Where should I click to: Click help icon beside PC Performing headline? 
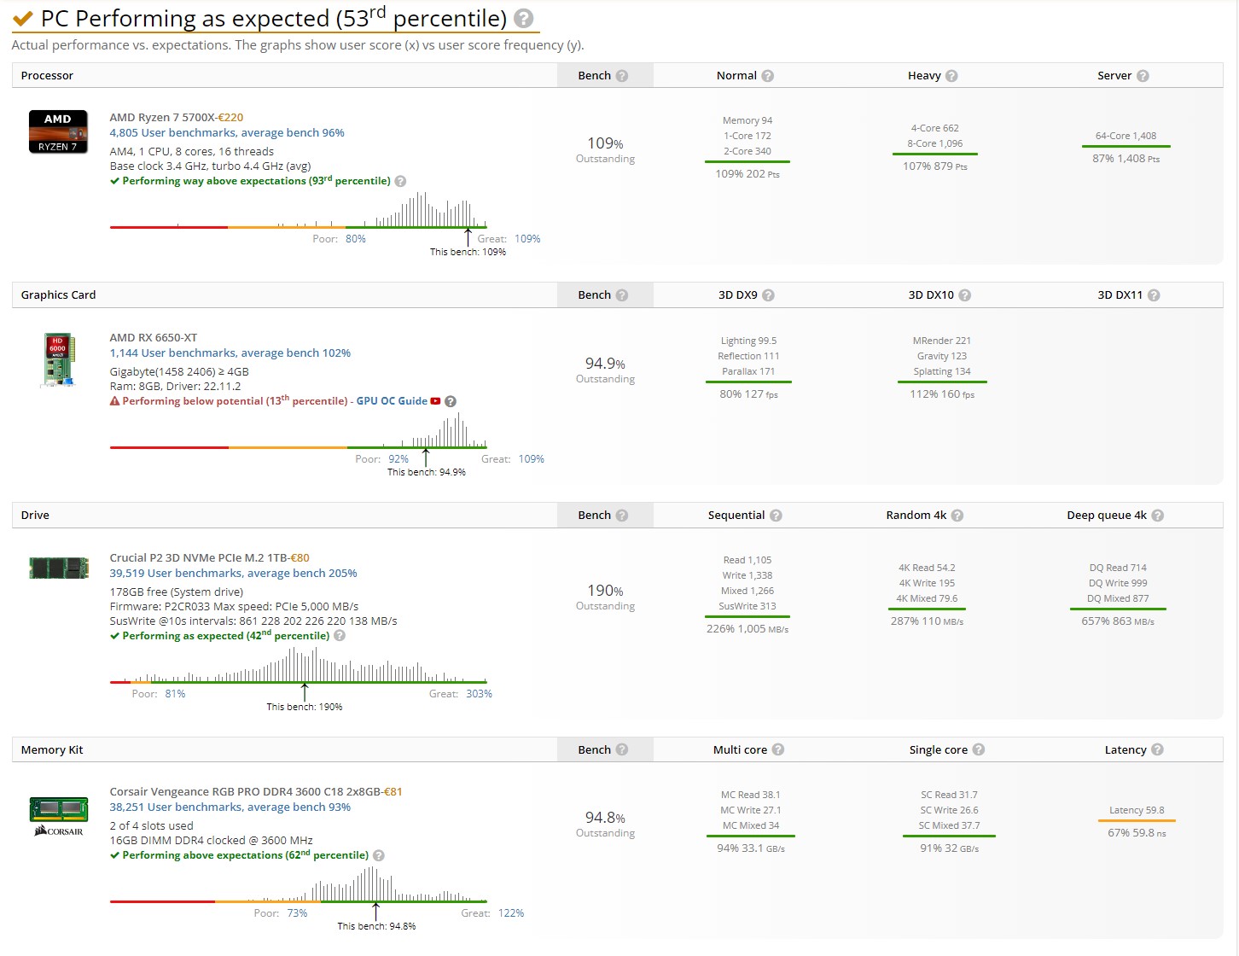[x=524, y=18]
